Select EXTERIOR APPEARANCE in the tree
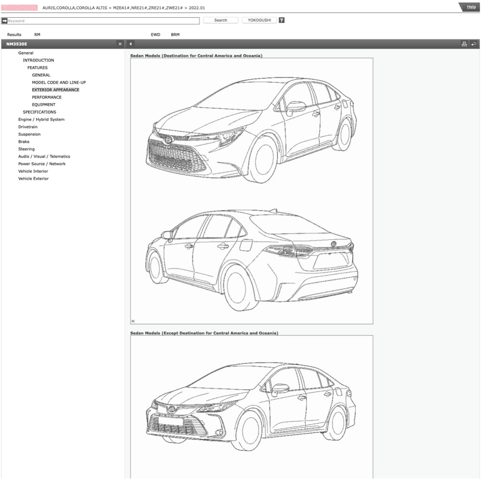Image resolution: width=481 pixels, height=481 pixels. [x=55, y=90]
